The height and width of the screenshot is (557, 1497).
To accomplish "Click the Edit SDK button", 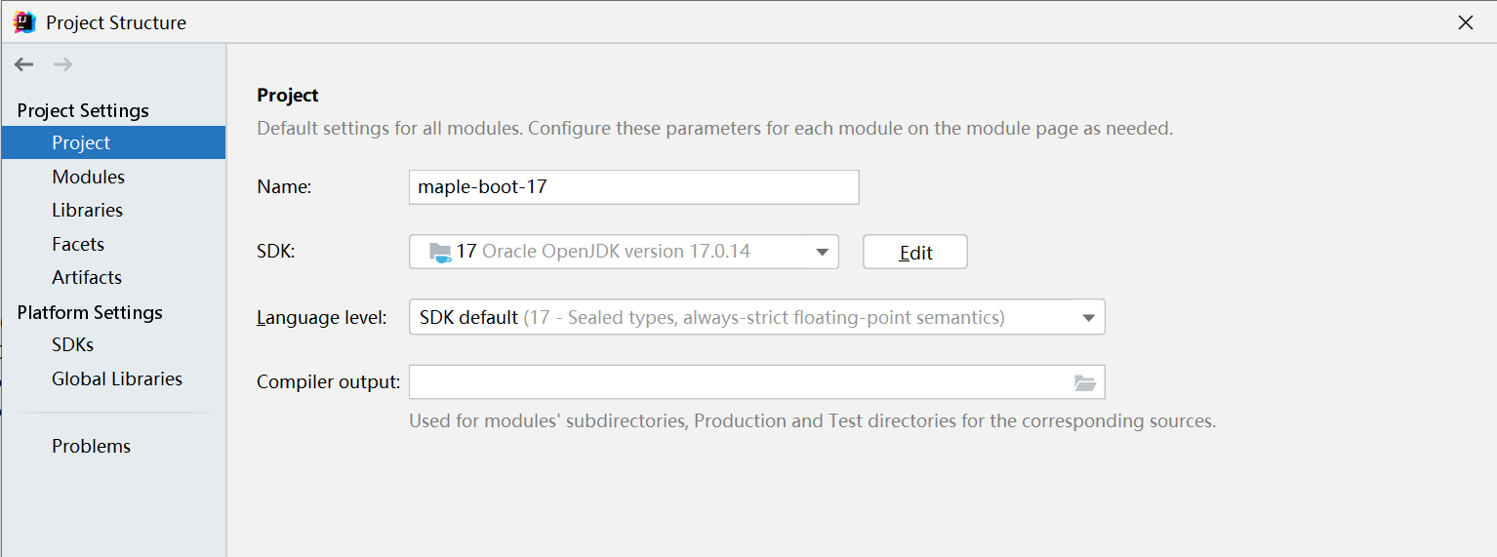I will (x=915, y=252).
